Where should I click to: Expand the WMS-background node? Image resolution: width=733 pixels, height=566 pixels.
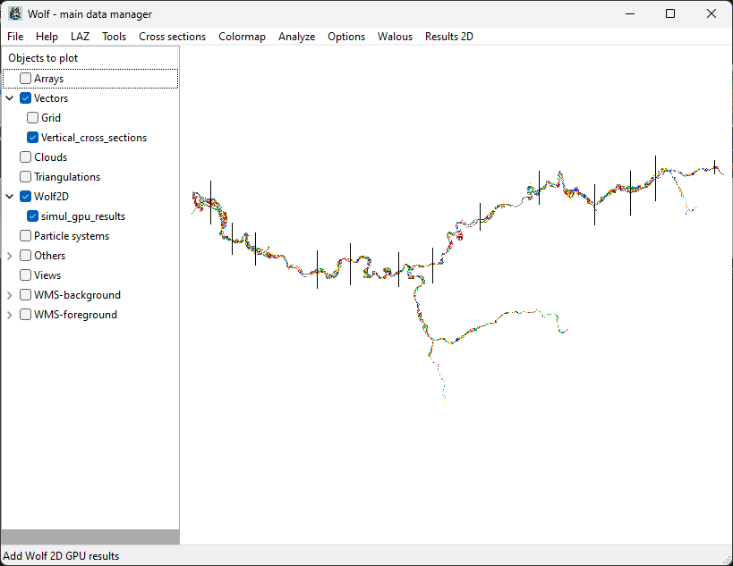point(10,295)
